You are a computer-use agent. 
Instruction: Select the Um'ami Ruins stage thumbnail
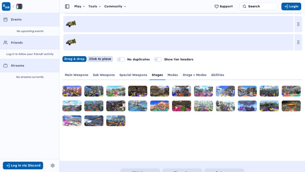pyautogui.click(x=160, y=106)
